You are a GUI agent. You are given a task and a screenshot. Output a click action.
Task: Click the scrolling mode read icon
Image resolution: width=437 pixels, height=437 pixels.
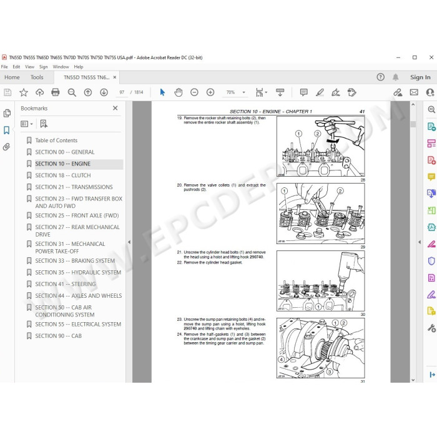280,92
